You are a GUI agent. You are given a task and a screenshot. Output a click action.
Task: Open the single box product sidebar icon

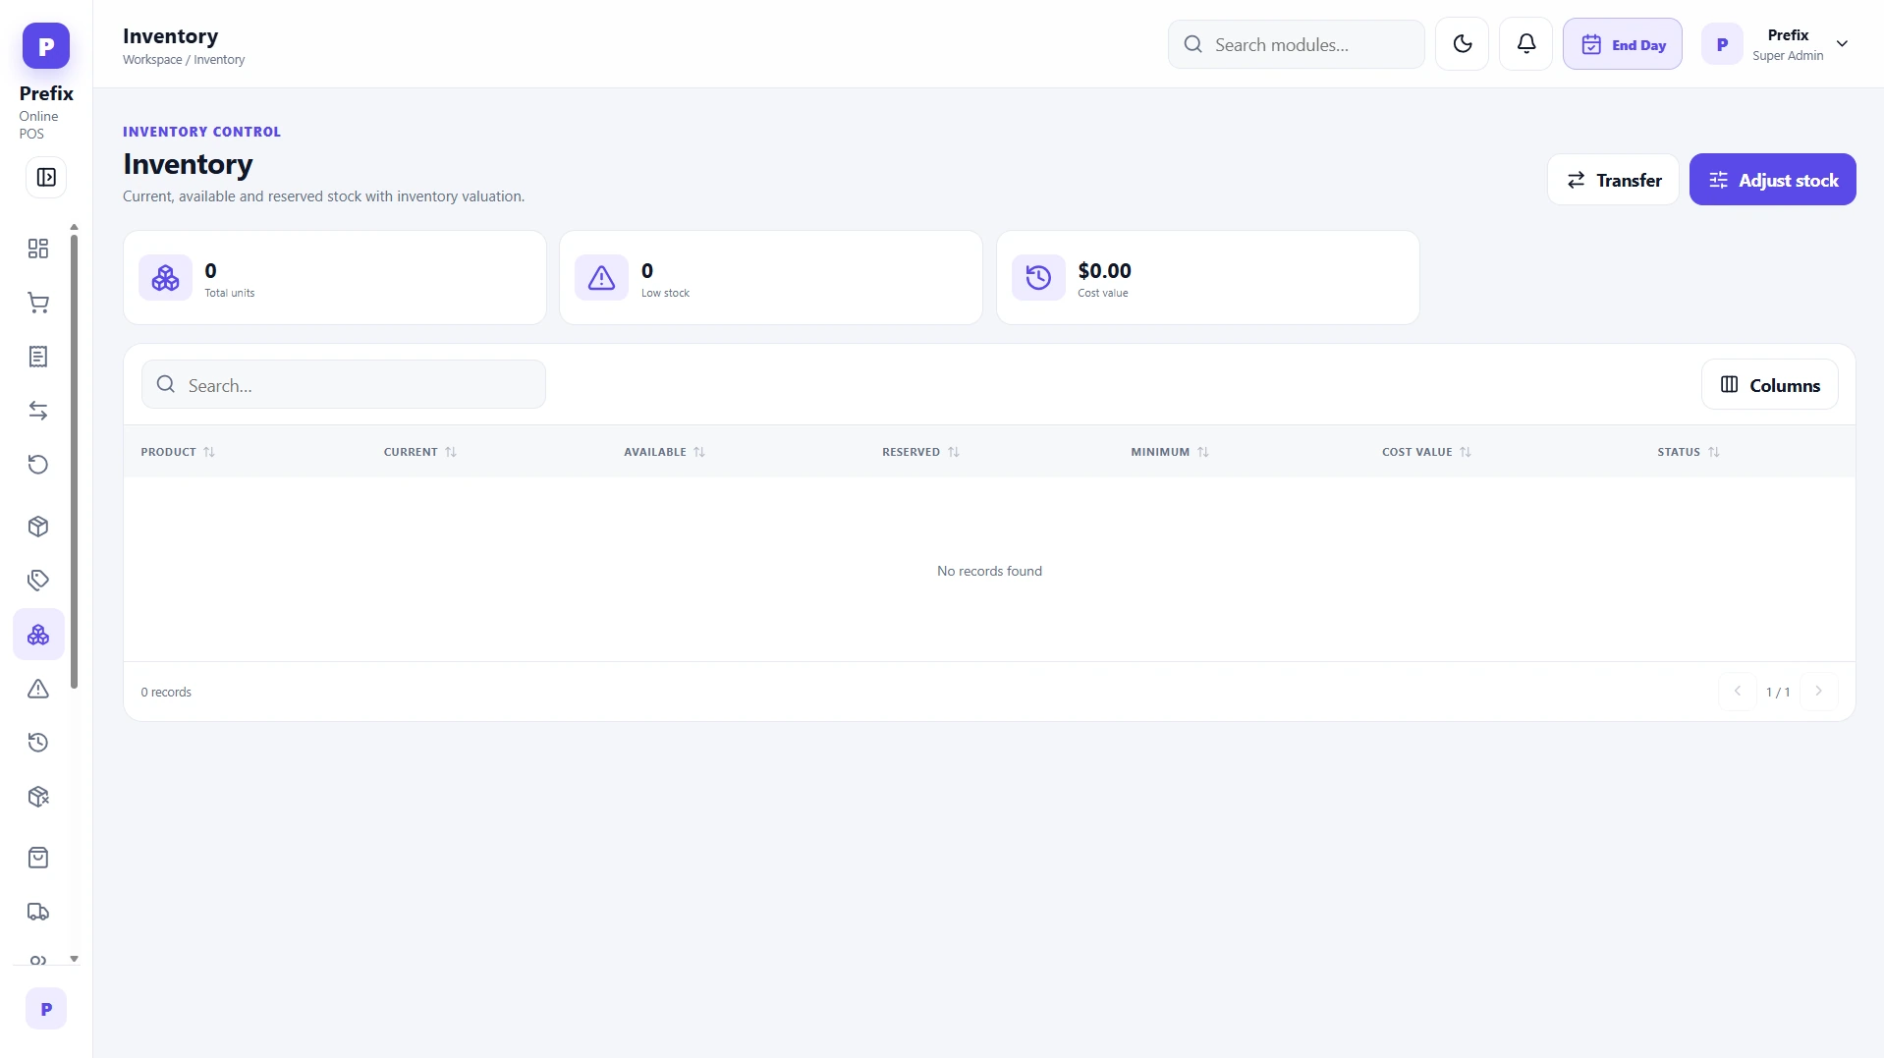coord(38,527)
